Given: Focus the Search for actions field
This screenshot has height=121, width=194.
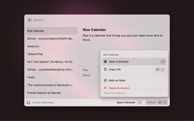Looking at the screenshot, I should [x=134, y=93].
